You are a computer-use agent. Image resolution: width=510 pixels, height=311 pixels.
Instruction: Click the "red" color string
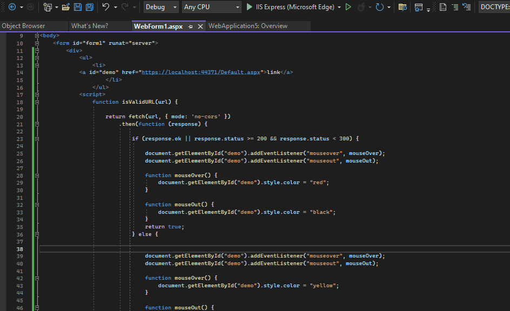pyautogui.click(x=318, y=182)
